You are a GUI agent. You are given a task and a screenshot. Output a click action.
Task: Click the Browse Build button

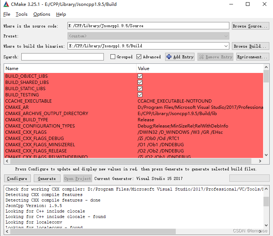[x=250, y=46]
